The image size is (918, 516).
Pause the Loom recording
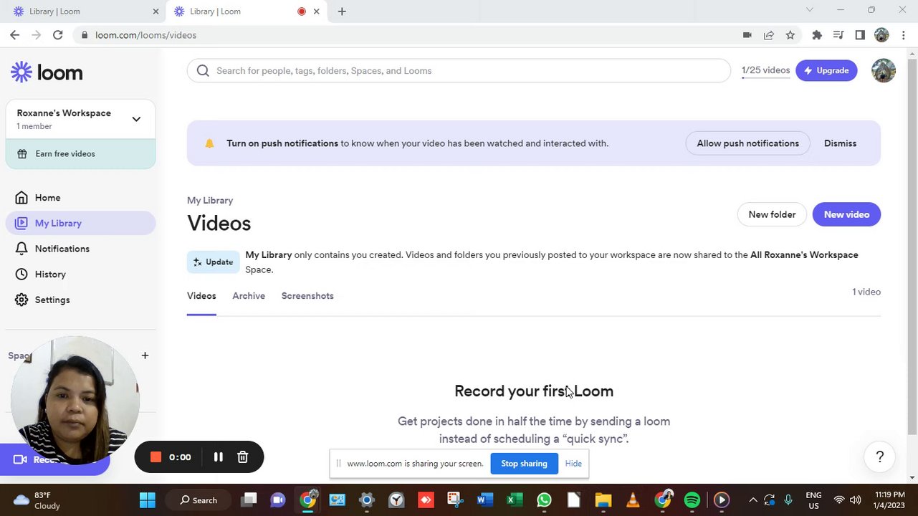(219, 457)
